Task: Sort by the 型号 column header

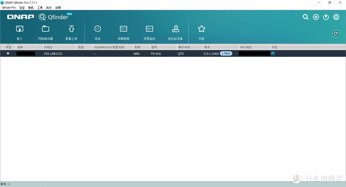Action: pos(164,47)
